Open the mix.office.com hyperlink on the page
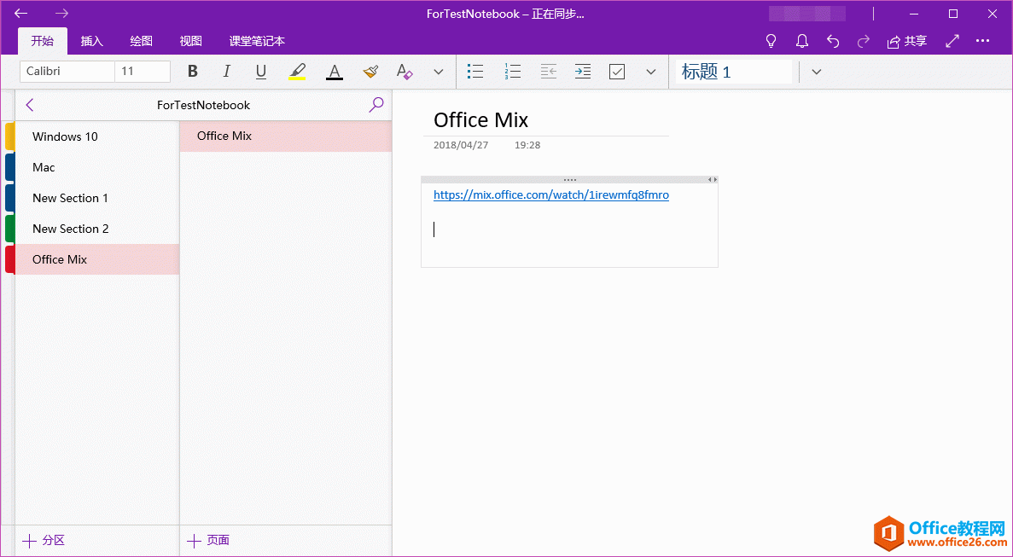Screen dimensions: 1013x557 point(551,194)
